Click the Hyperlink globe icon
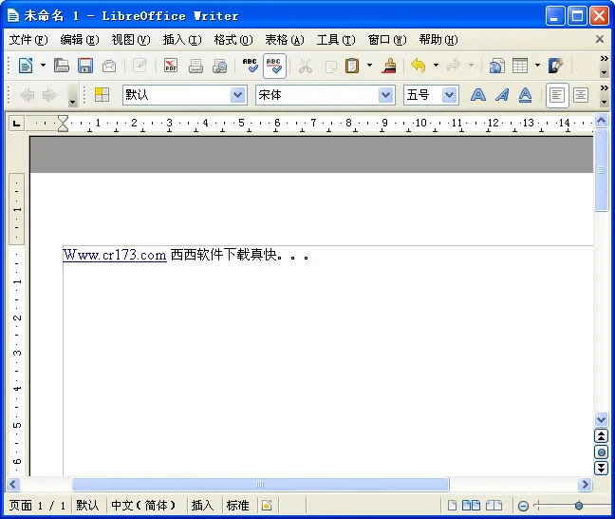The height and width of the screenshot is (519, 615). click(x=496, y=66)
